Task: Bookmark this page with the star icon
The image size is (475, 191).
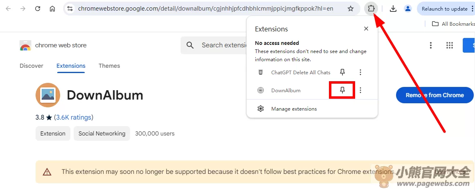Action: pyautogui.click(x=351, y=9)
